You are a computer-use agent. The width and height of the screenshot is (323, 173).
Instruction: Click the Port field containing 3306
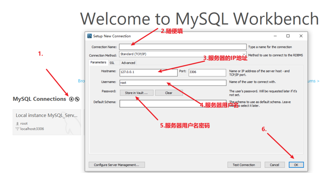click(x=207, y=73)
